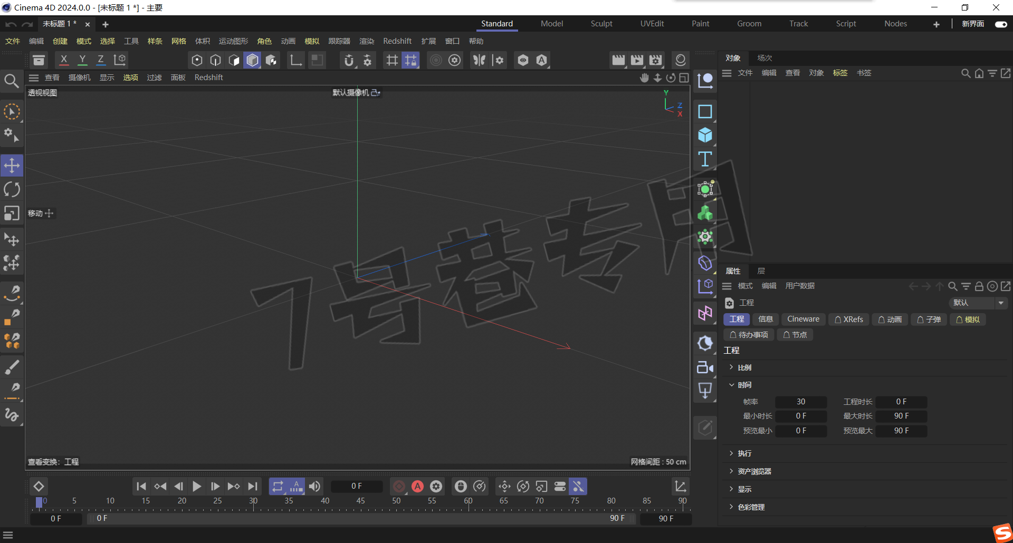The image size is (1013, 543).
Task: Select the 待办事项 attribute tab
Action: point(749,335)
